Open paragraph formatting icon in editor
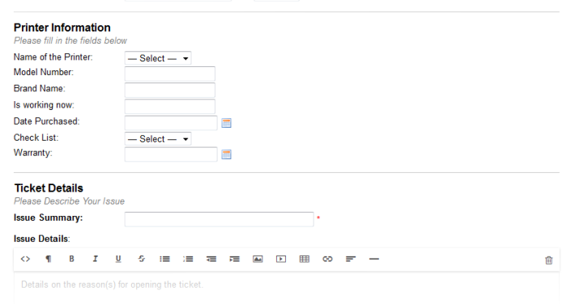Viewport: 567px width, 304px height. (49, 259)
